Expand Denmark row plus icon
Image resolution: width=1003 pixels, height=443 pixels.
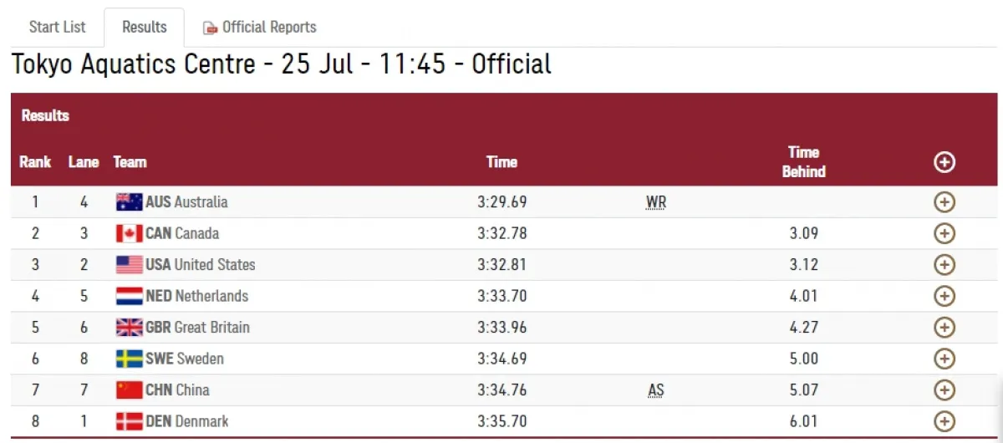944,421
